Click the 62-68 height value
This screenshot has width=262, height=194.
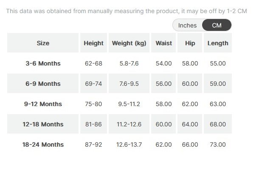(x=93, y=63)
